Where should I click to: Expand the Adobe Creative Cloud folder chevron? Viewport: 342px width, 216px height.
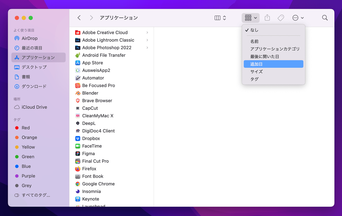pos(147,33)
